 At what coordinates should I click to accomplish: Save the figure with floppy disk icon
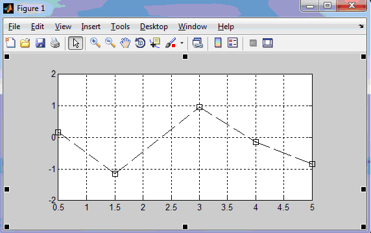tap(40, 43)
